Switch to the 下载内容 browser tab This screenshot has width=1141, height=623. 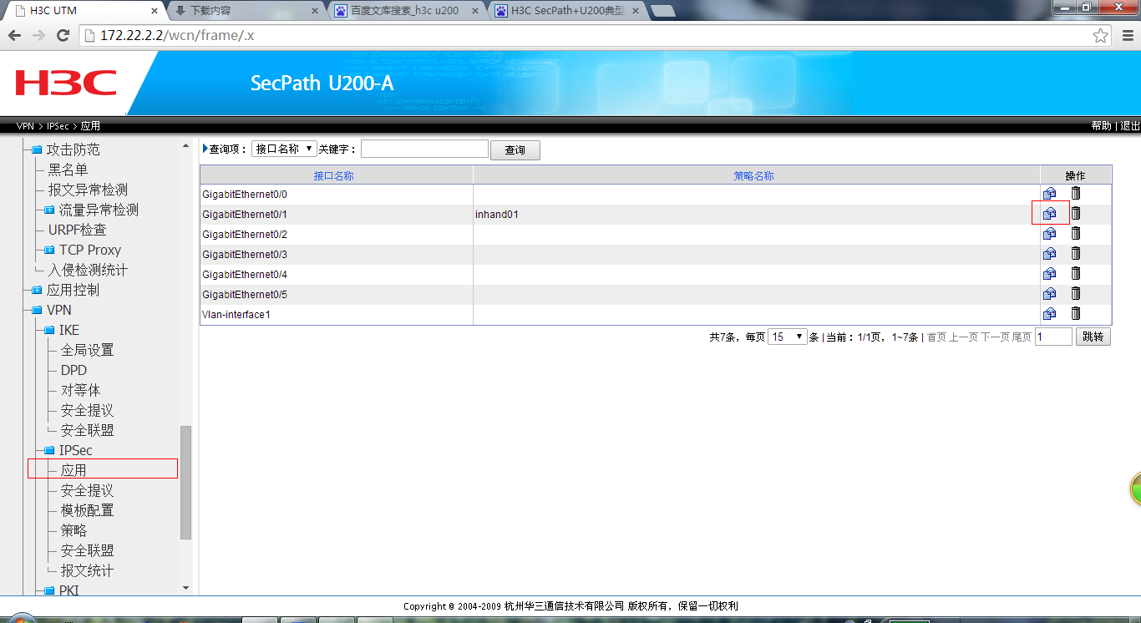click(x=242, y=11)
